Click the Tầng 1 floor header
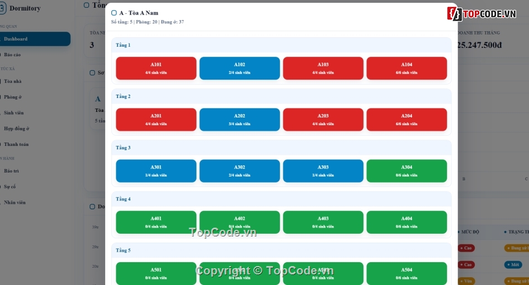Image resolution: width=529 pixels, height=285 pixels. point(281,45)
